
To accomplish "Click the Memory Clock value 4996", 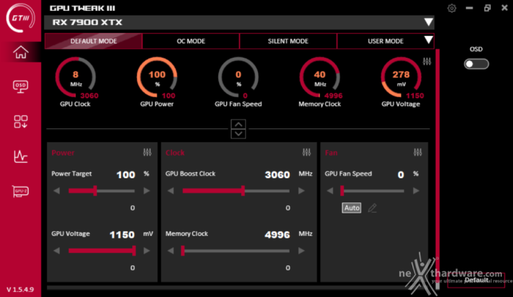I will [277, 235].
